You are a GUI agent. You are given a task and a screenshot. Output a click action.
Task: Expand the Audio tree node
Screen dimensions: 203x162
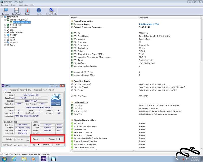point(5,40)
